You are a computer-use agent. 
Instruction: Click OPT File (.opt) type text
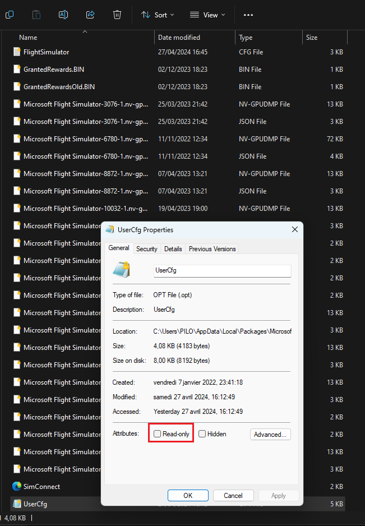[x=173, y=295]
